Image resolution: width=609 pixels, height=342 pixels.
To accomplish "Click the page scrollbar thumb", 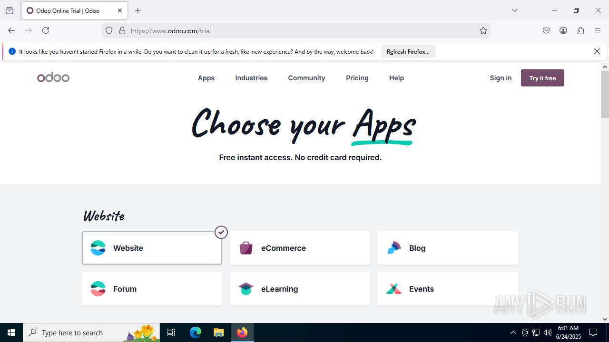I will [605, 94].
